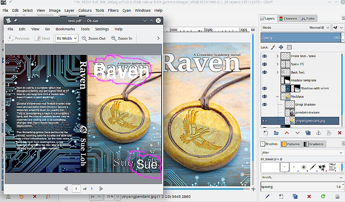The height and width of the screenshot is (202, 345).
Task: Anchor the floating layer
Action: 318,133
